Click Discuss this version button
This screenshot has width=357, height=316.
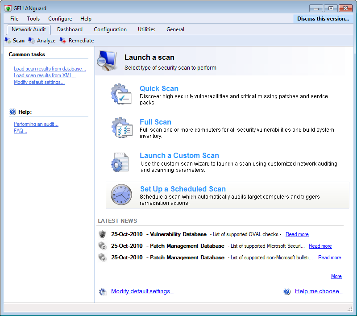point(323,19)
